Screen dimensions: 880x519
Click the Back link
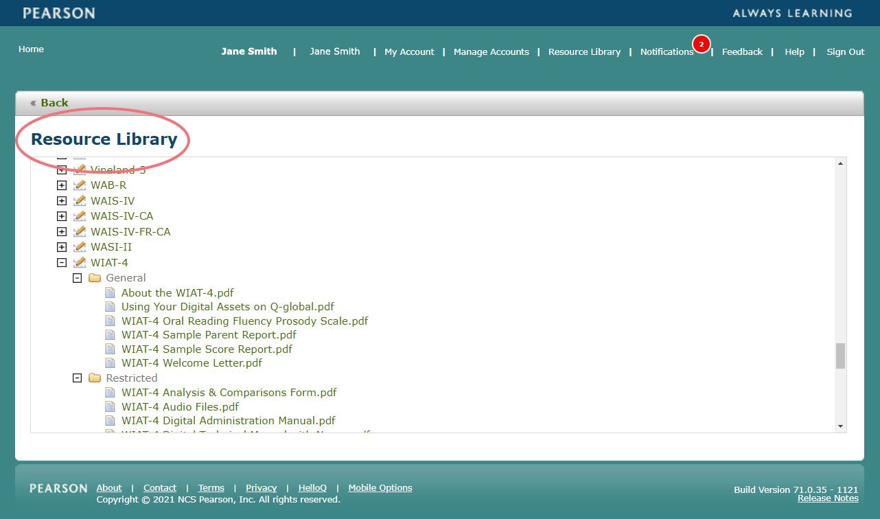pos(54,103)
